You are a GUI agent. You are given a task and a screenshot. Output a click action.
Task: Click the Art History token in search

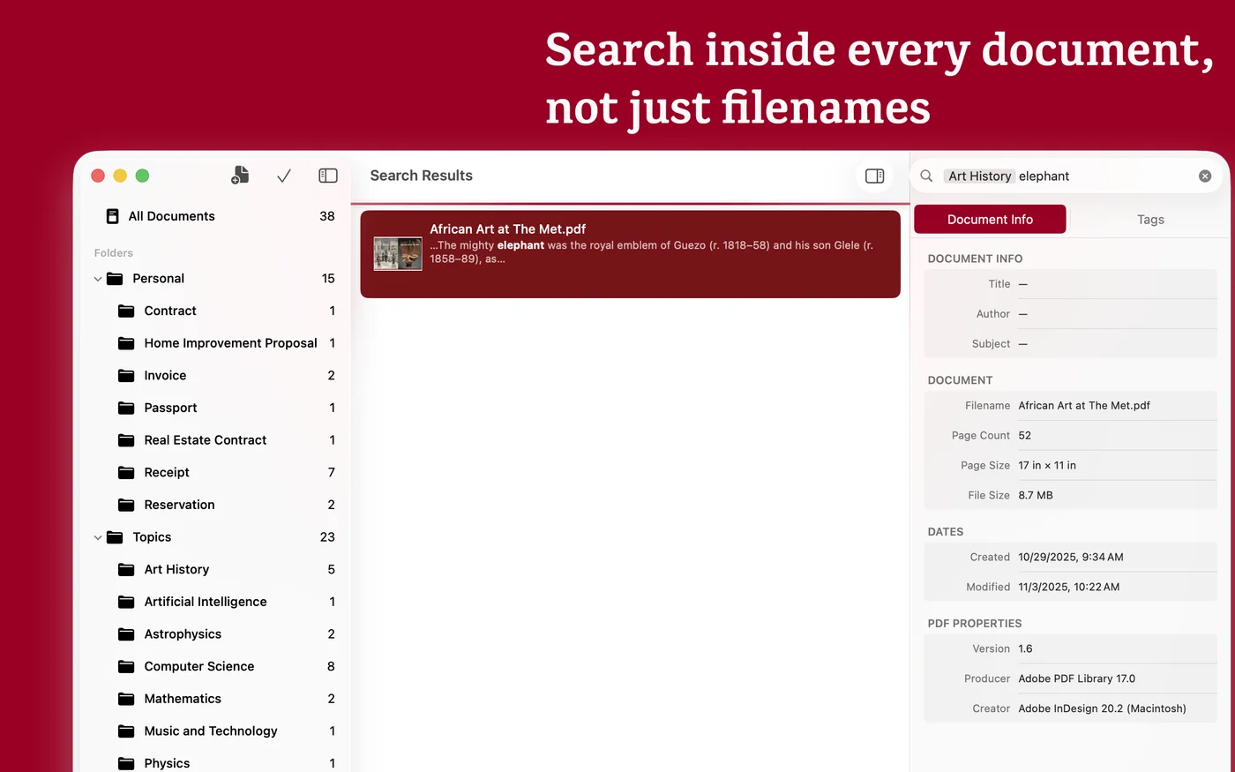pyautogui.click(x=980, y=176)
